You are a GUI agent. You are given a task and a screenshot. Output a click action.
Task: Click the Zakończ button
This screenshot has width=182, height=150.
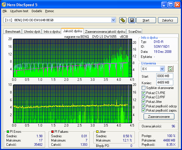point(168,20)
